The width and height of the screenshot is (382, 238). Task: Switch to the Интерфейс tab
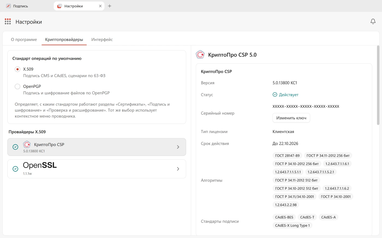coord(102,39)
